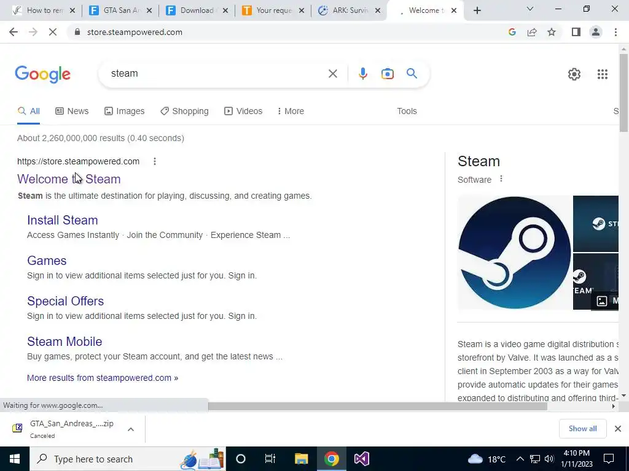Click the vertical page scrollbar
The image size is (629, 471).
[623, 92]
